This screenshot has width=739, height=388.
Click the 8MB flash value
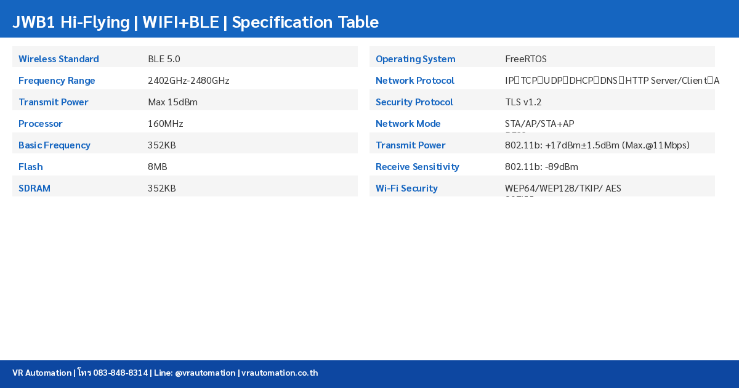click(x=157, y=167)
